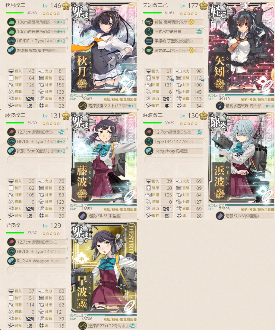
Task: Click Hamanami's Hedgehog depth charge icon
Action: 149,151
